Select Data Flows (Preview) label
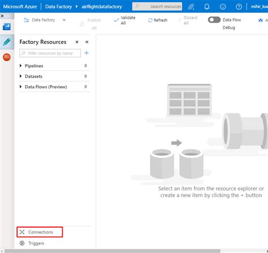The height and width of the screenshot is (253, 268). coord(46,87)
